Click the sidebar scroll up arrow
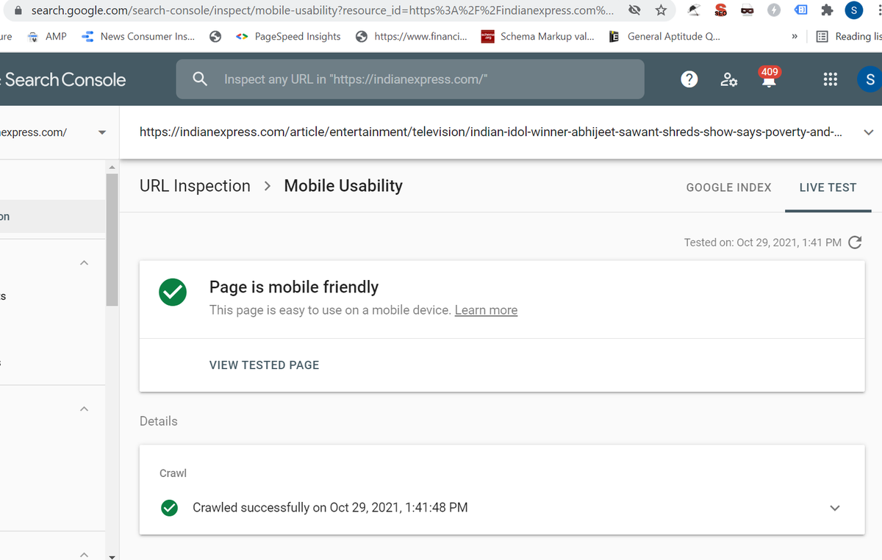The width and height of the screenshot is (882, 560). 112,168
